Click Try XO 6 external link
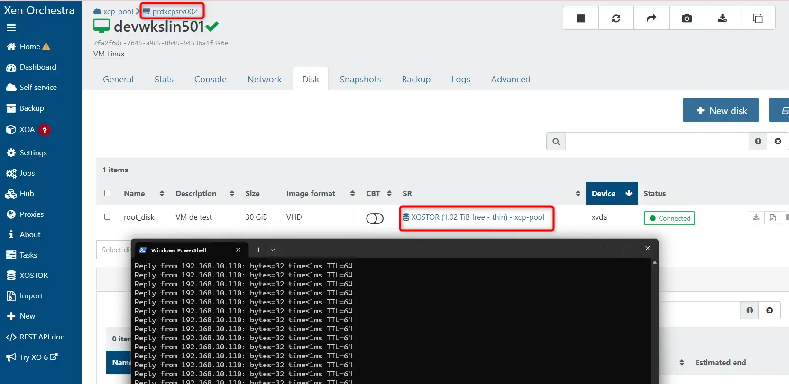Screen dimensions: 789x384 (x=32, y=357)
